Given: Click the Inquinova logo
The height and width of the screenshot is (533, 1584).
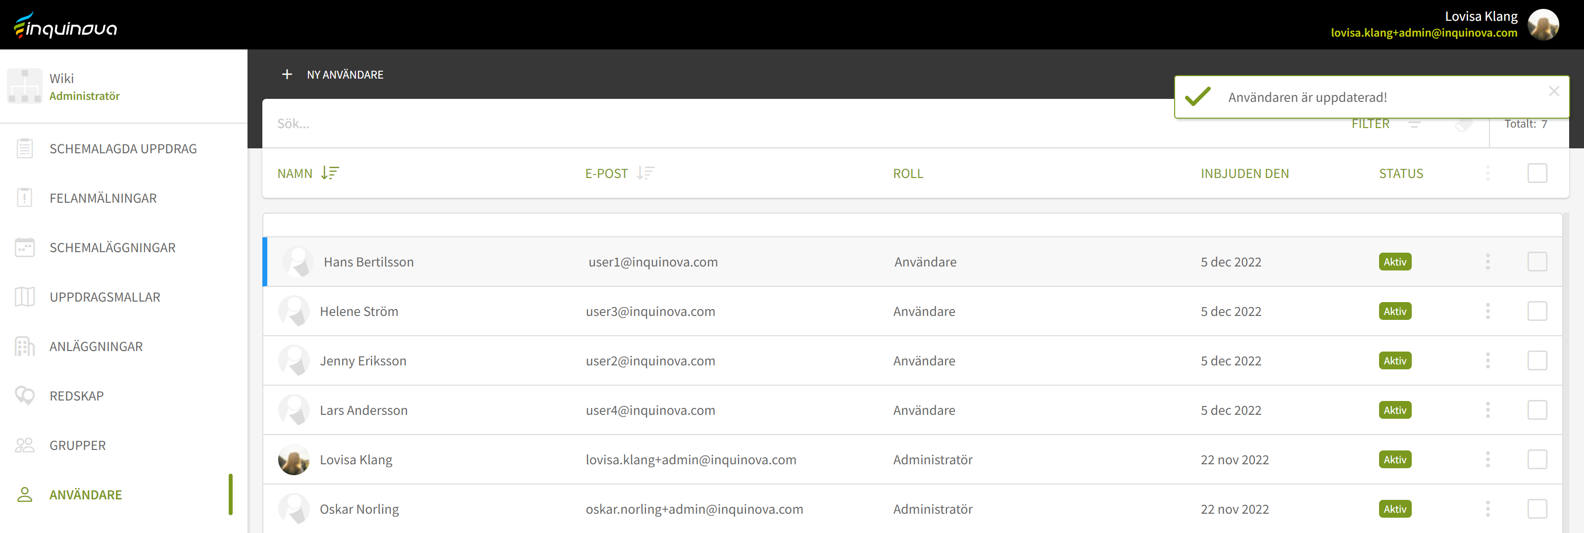Looking at the screenshot, I should (x=65, y=25).
